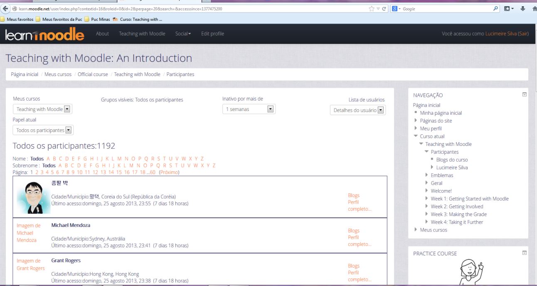Bookmark this page with the star icon
The height and width of the screenshot is (286, 537).
pyautogui.click(x=372, y=9)
